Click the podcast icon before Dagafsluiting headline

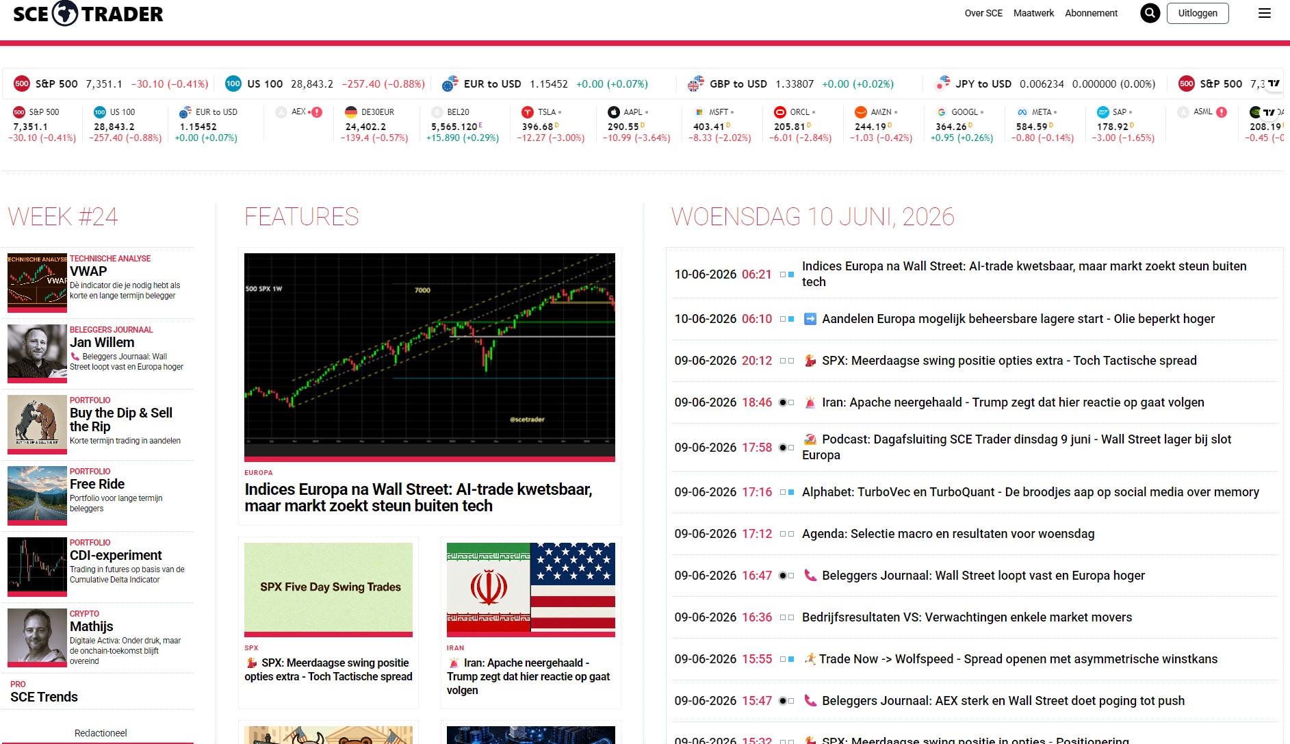[810, 439]
